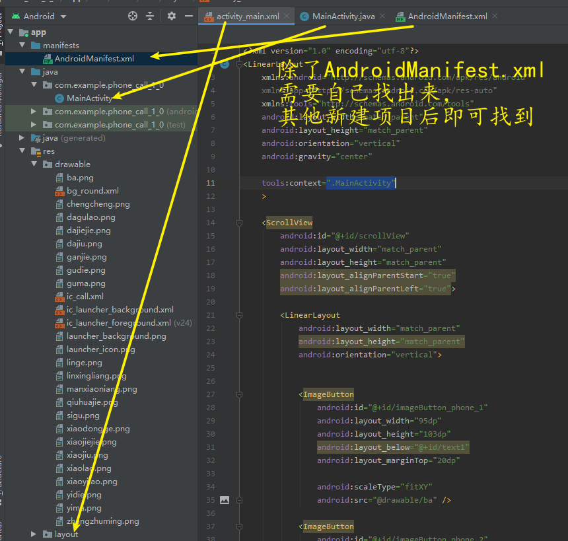
Task: Expand the androidTest package node
Action: click(34, 111)
